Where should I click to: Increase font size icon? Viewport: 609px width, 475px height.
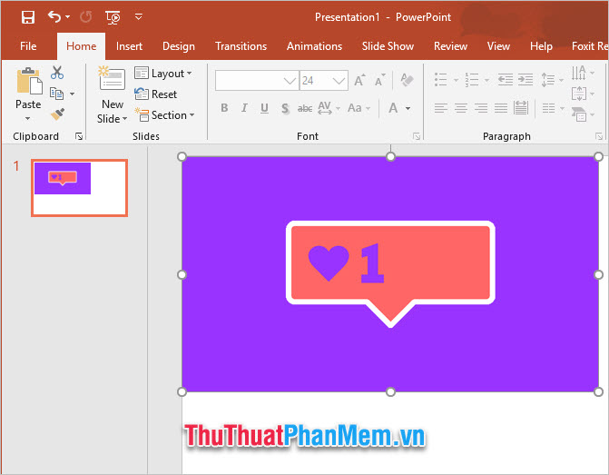click(359, 80)
